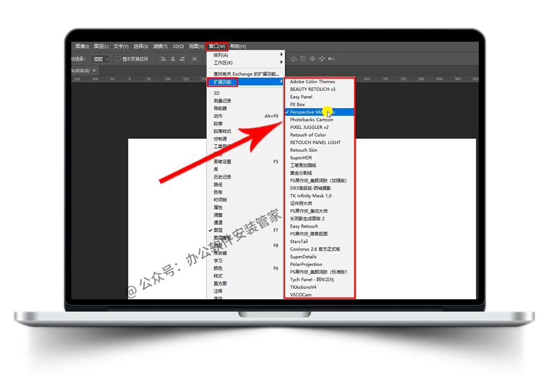This screenshot has height=376, width=549.
Task: Open the 图层 auto-select dropdown
Action: tap(100, 59)
